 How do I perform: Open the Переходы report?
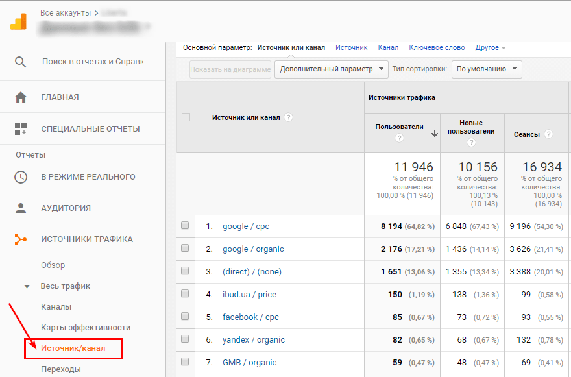61,369
